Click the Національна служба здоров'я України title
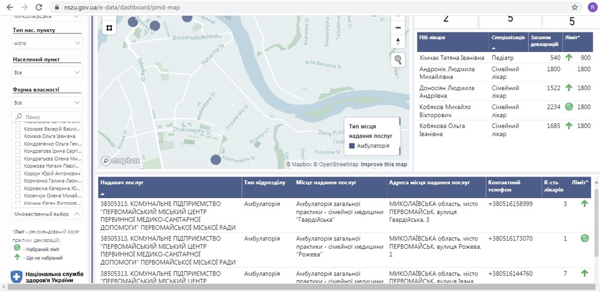This screenshot has height=292, width=600. (x=54, y=277)
